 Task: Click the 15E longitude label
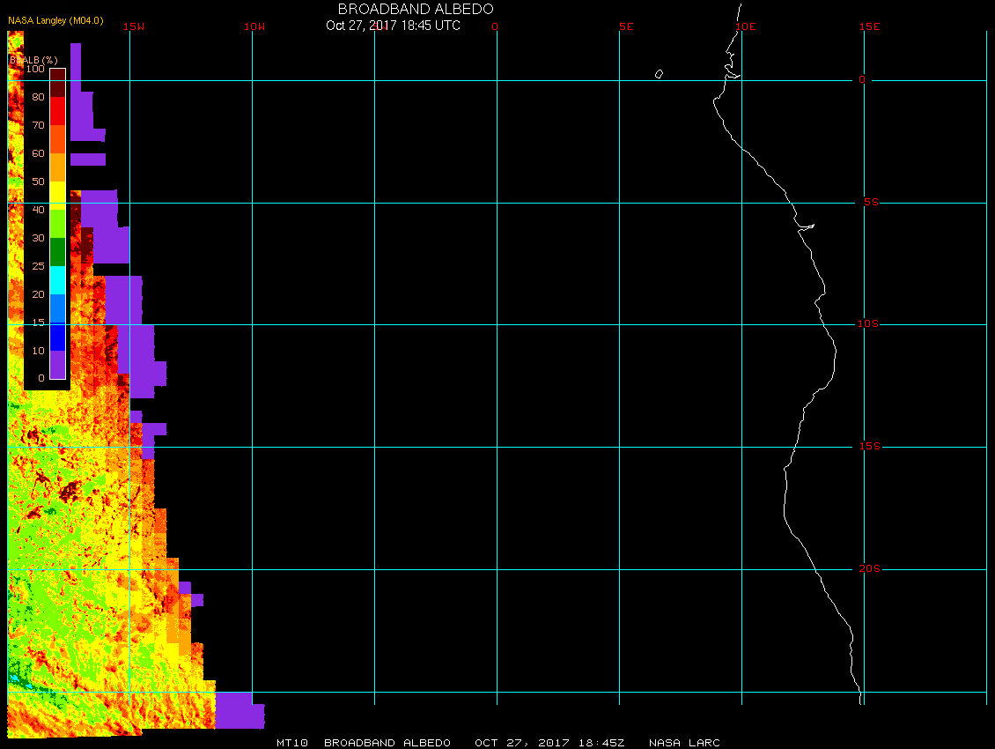click(870, 26)
